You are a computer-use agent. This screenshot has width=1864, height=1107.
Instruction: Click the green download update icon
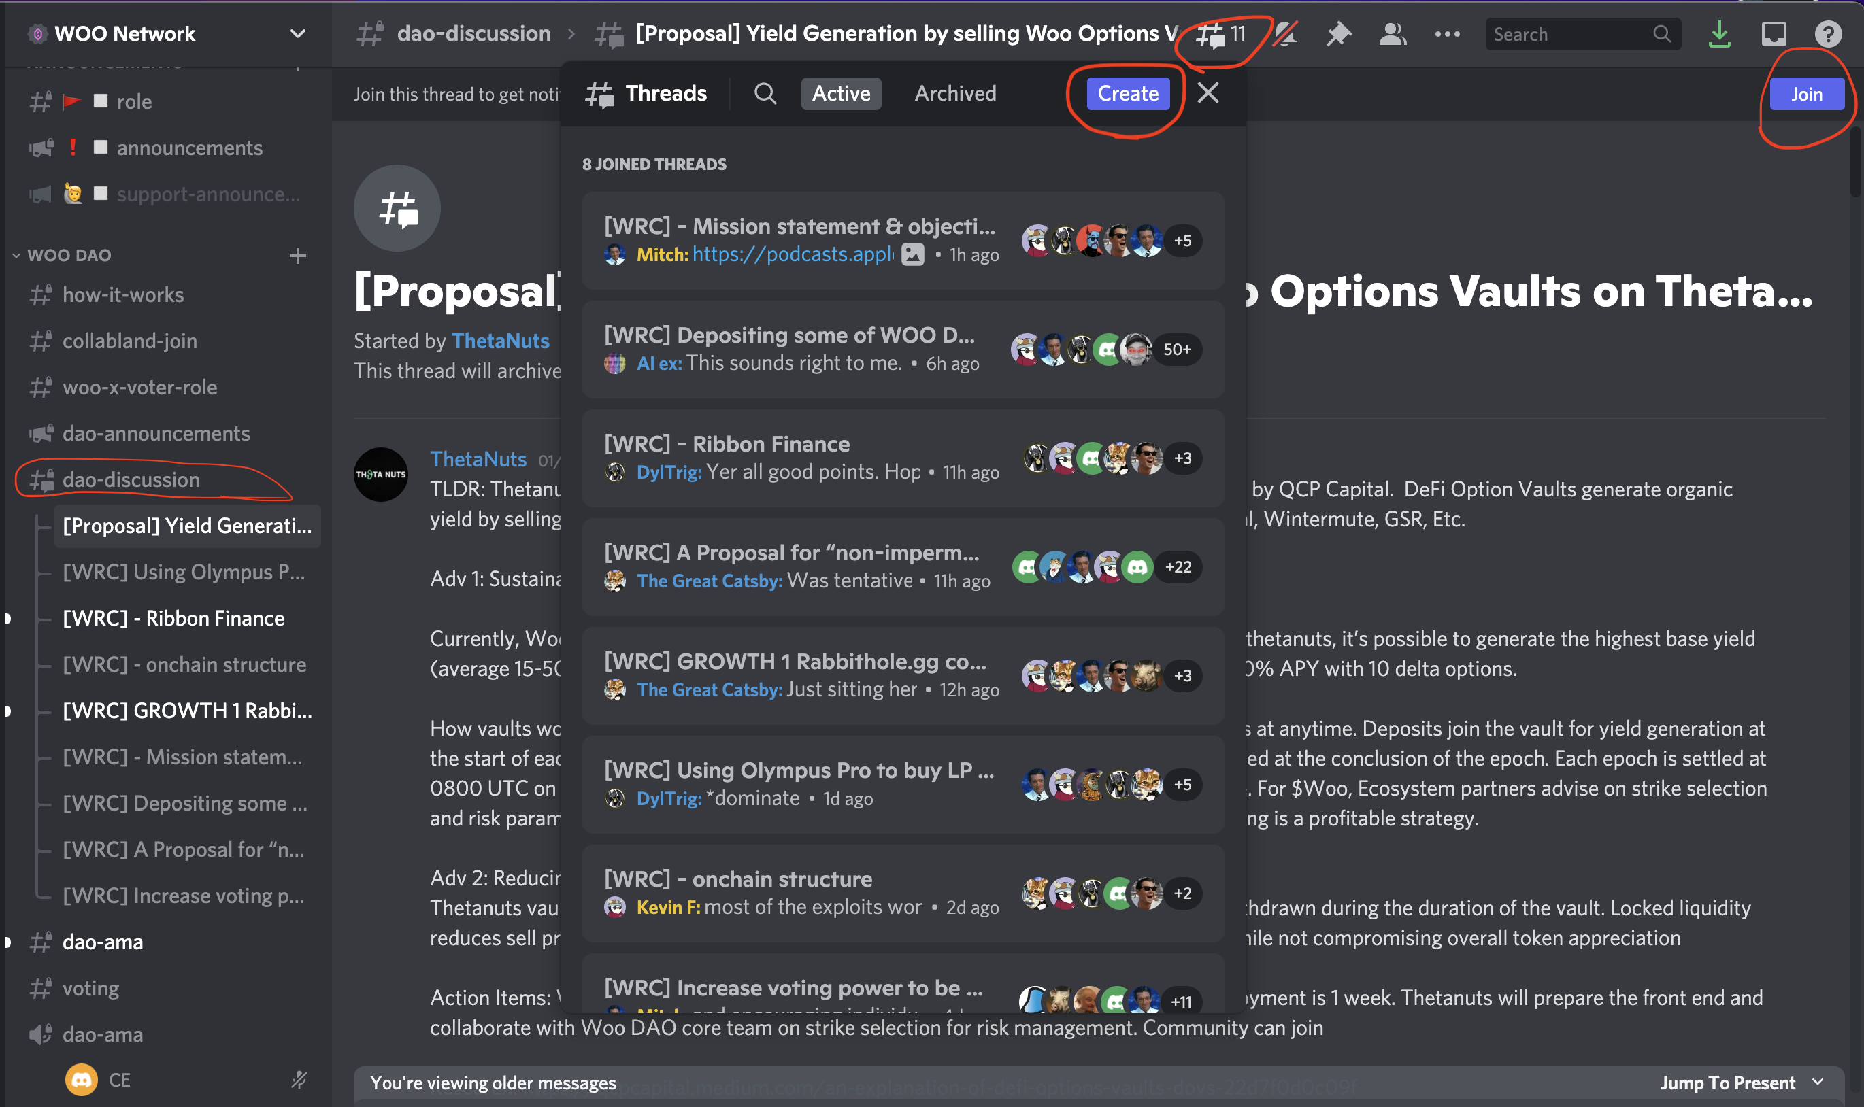point(1719,34)
